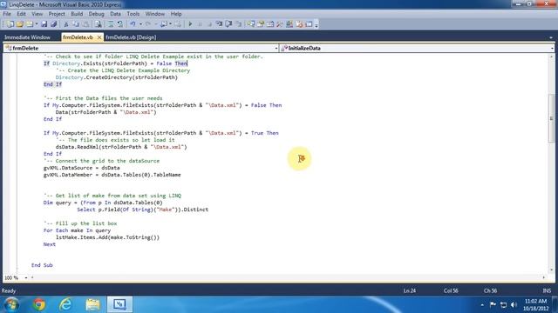Viewport: 558px width, 313px height.
Task: Open the Undo history dropdown arrow
Action: 141,24
